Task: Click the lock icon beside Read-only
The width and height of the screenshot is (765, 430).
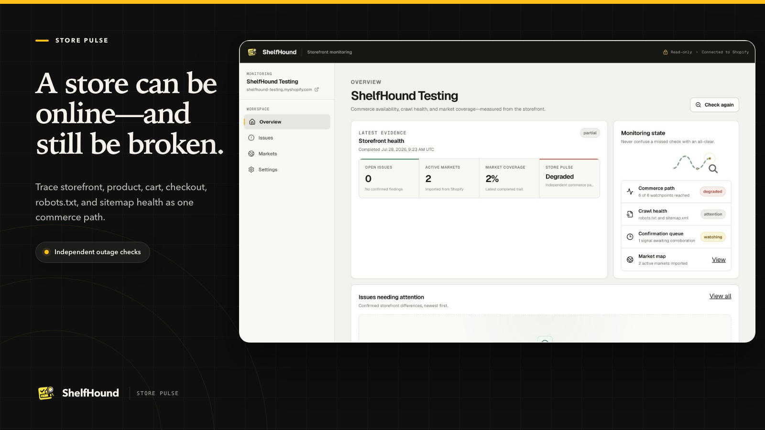Action: (665, 52)
